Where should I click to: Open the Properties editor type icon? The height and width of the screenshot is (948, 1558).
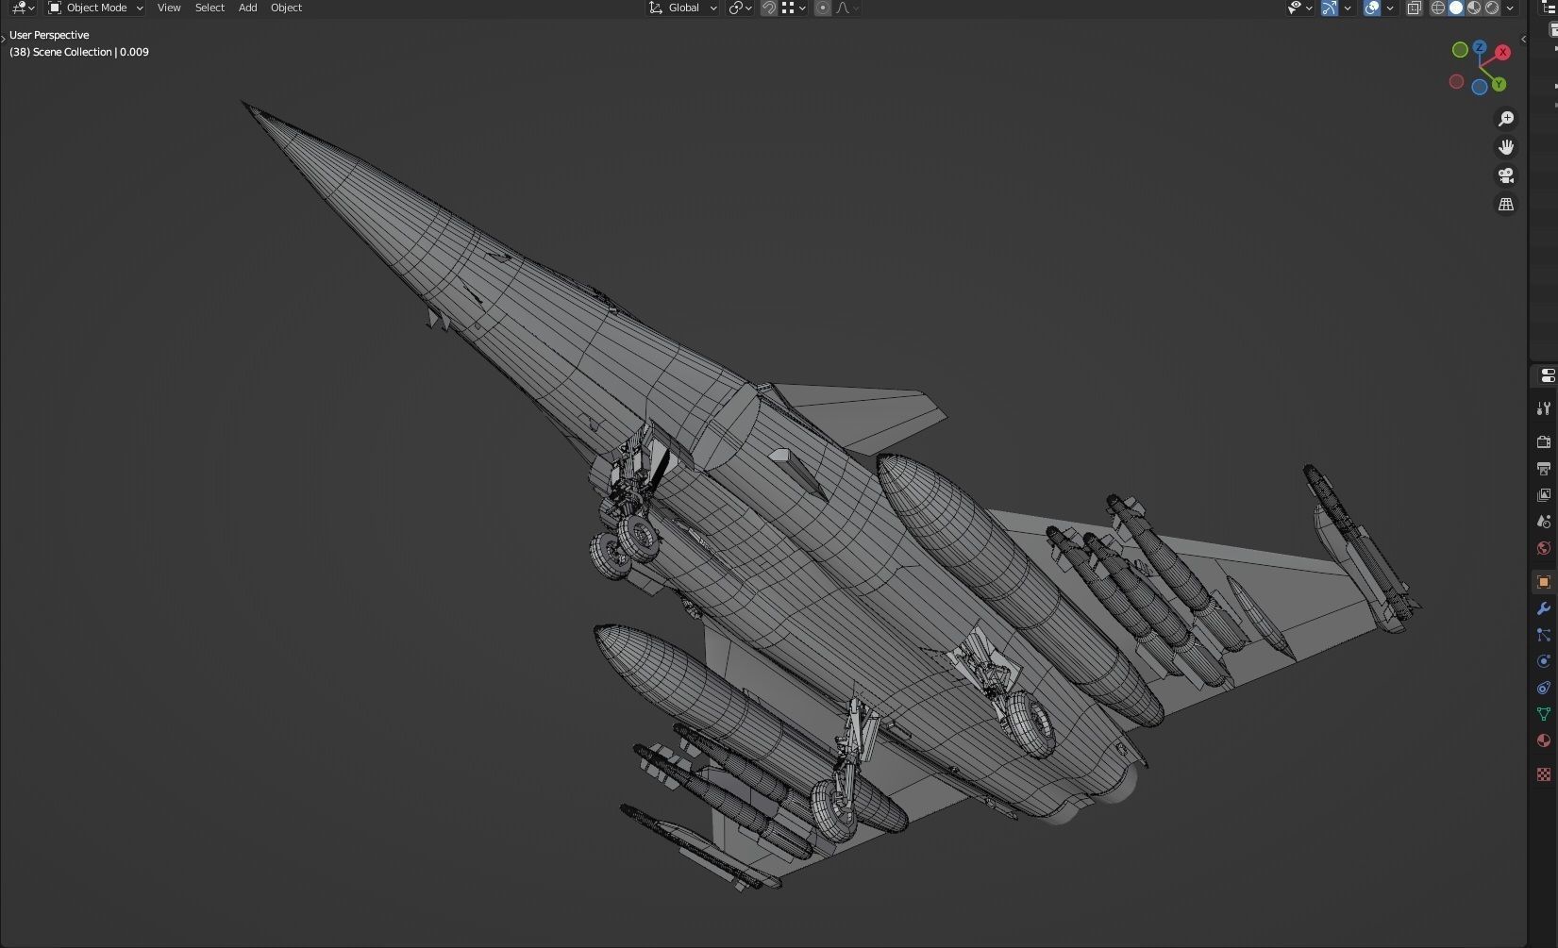click(1547, 375)
